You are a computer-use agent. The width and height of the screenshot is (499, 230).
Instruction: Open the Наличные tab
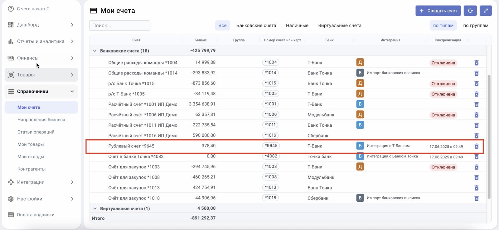coord(297,26)
